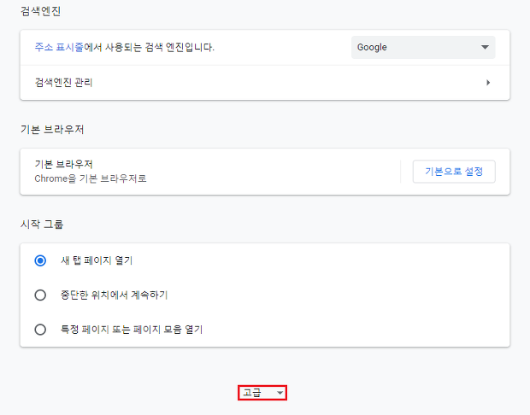This screenshot has width=530, height=415.
Task: Click the 기본으로 설정 button
Action: [454, 172]
